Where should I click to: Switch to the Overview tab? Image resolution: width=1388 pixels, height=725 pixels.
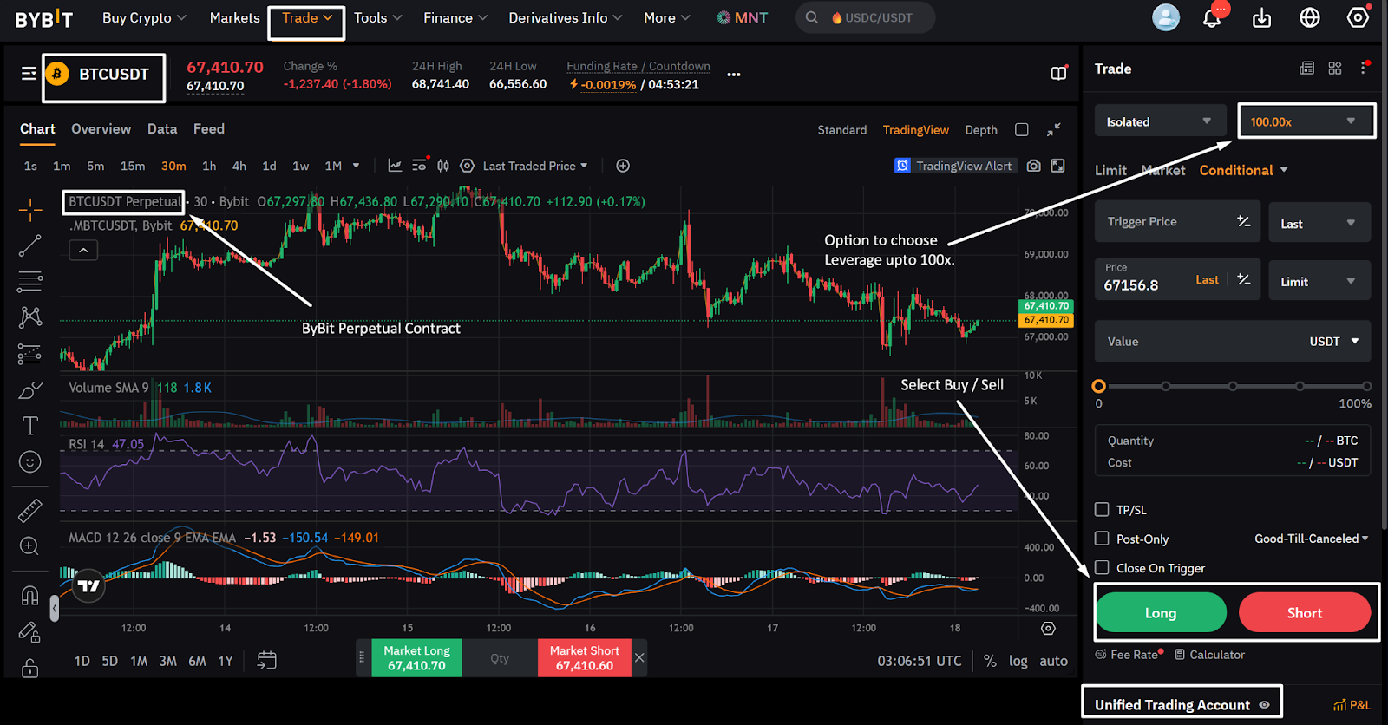[x=101, y=128]
